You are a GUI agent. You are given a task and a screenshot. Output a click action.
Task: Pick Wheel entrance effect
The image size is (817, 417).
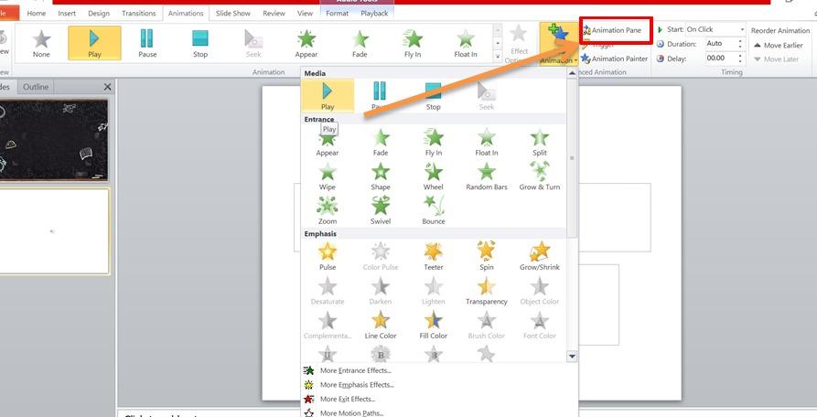pos(434,176)
